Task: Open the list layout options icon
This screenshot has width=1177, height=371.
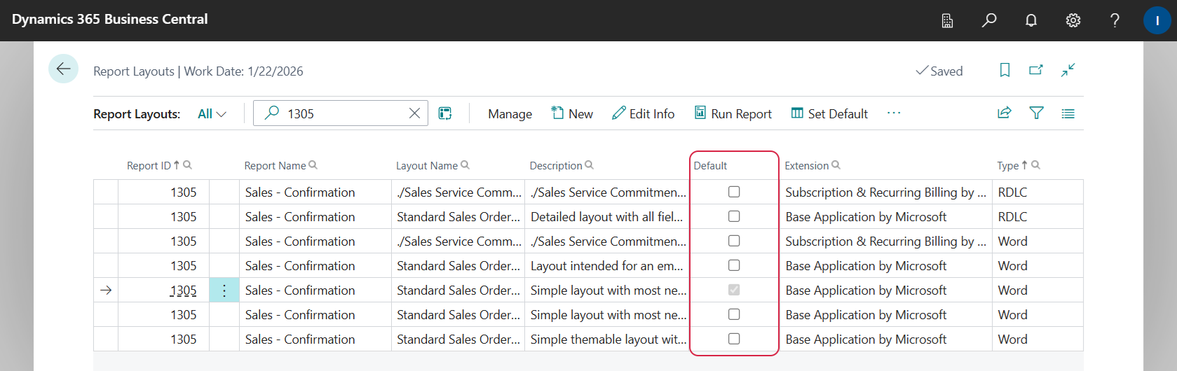Action: (1068, 113)
